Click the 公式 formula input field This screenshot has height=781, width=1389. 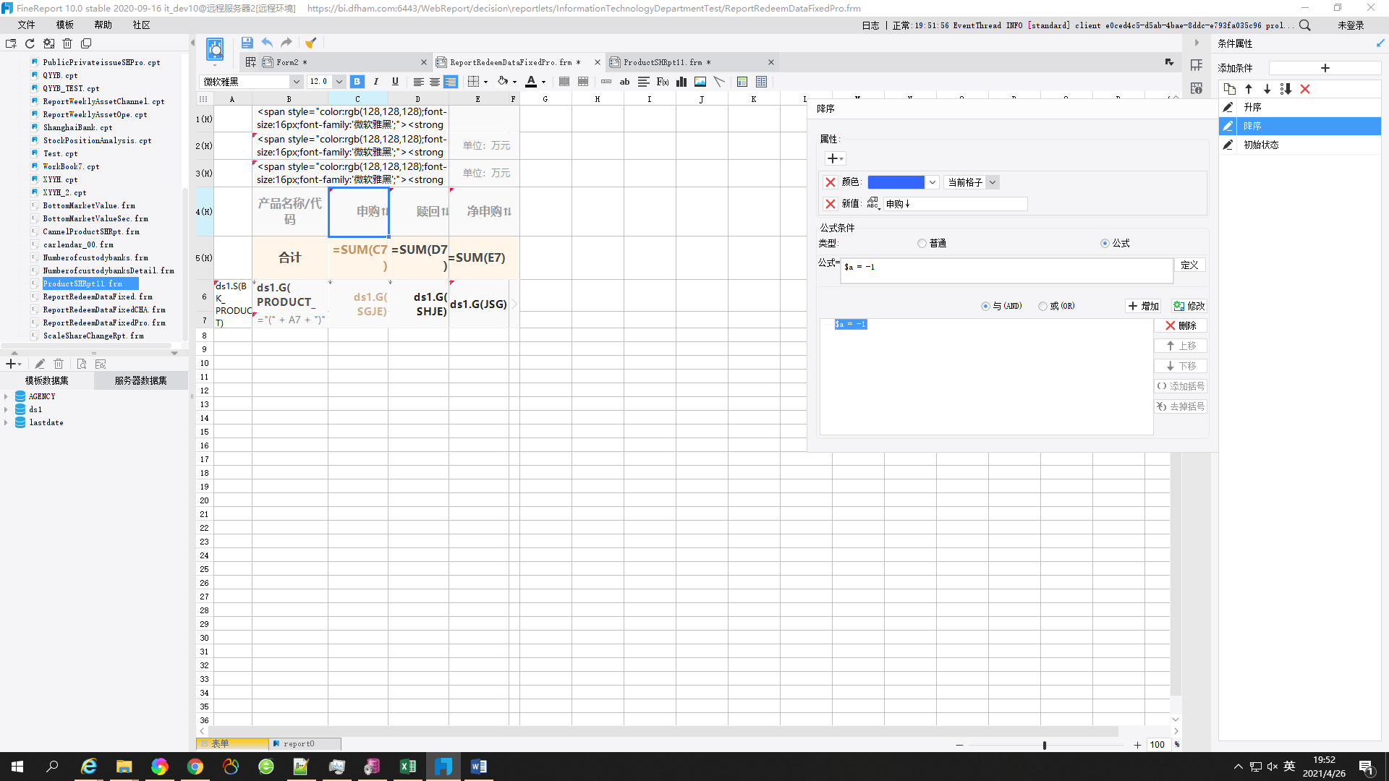[x=1006, y=270]
